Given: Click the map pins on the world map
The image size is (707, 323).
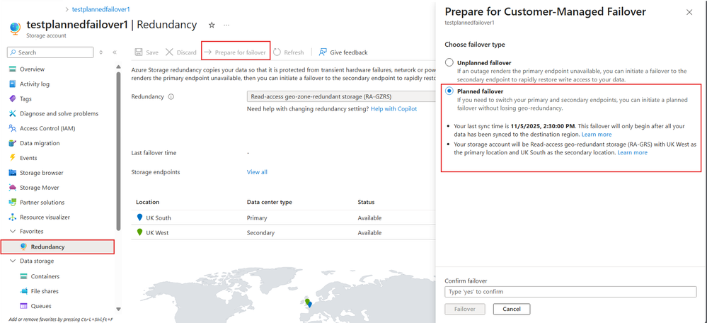Looking at the screenshot, I should [308, 302].
